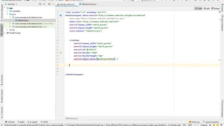
Task: Open Resource Manager side panel
Action: pyautogui.click(x=2, y=13)
